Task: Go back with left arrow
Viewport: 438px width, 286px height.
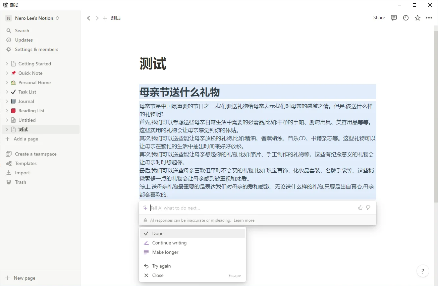Action: [89, 18]
